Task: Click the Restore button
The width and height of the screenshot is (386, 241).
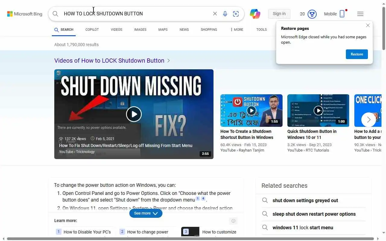Action: 357,54
